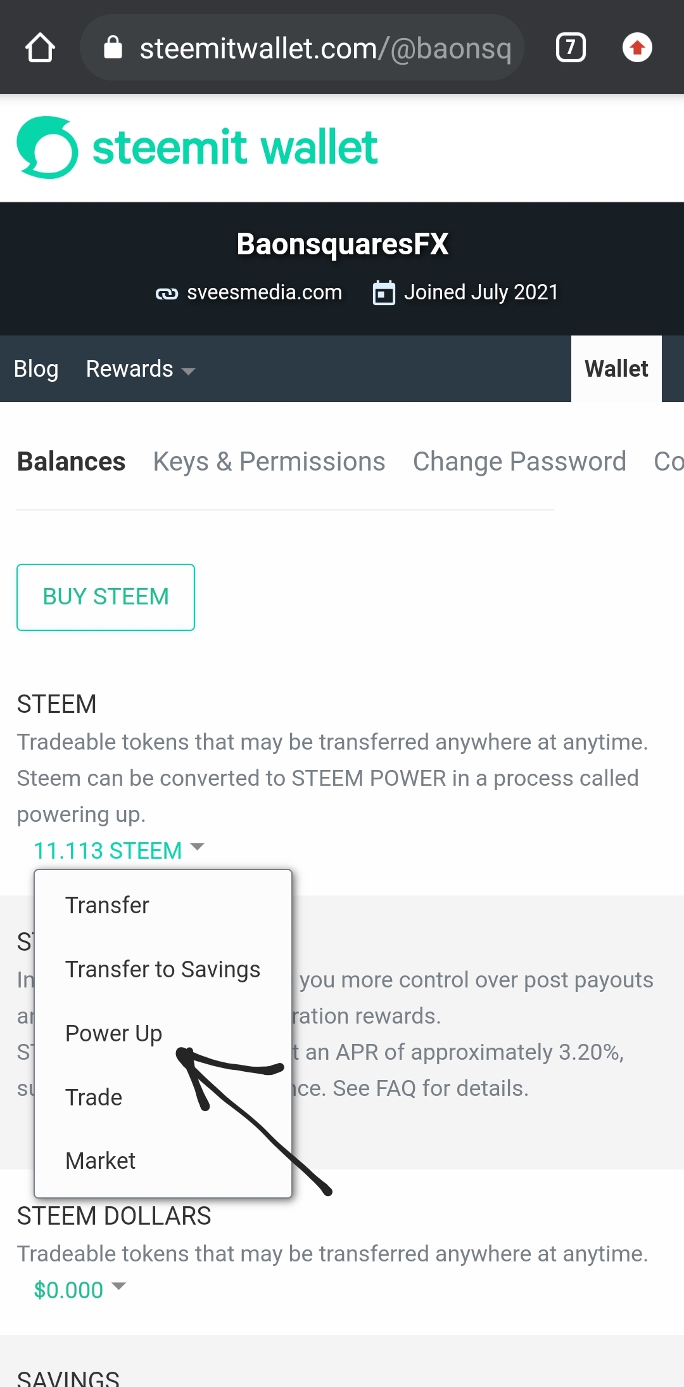Tap the browser address bar URL
Viewport: 684px width, 1387px height.
[325, 48]
